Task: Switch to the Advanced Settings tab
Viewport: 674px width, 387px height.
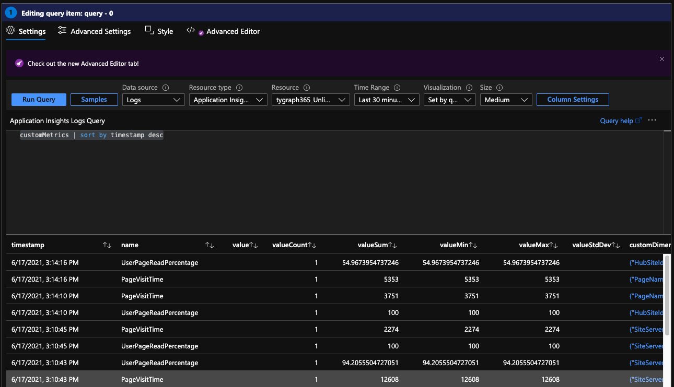Action: click(x=95, y=31)
